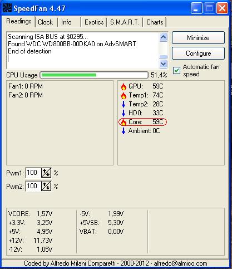Click the log scrollbar down arrow
The height and width of the screenshot is (269, 232).
(164, 64)
